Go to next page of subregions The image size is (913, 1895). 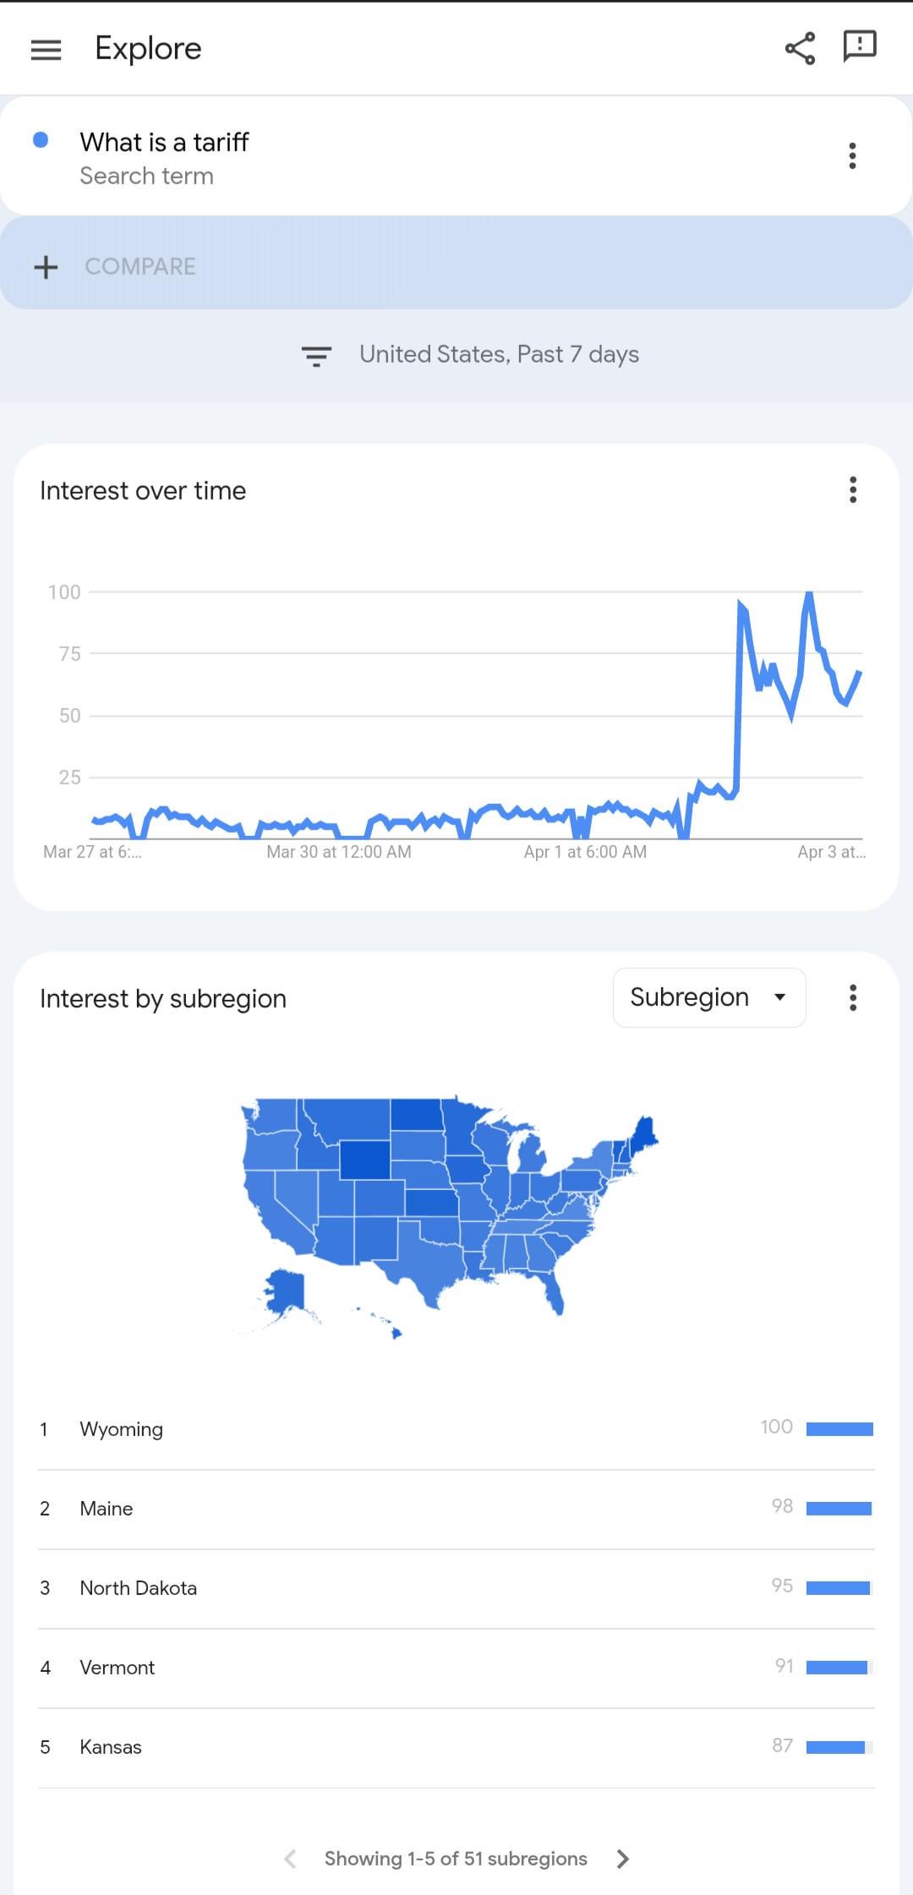623,1859
